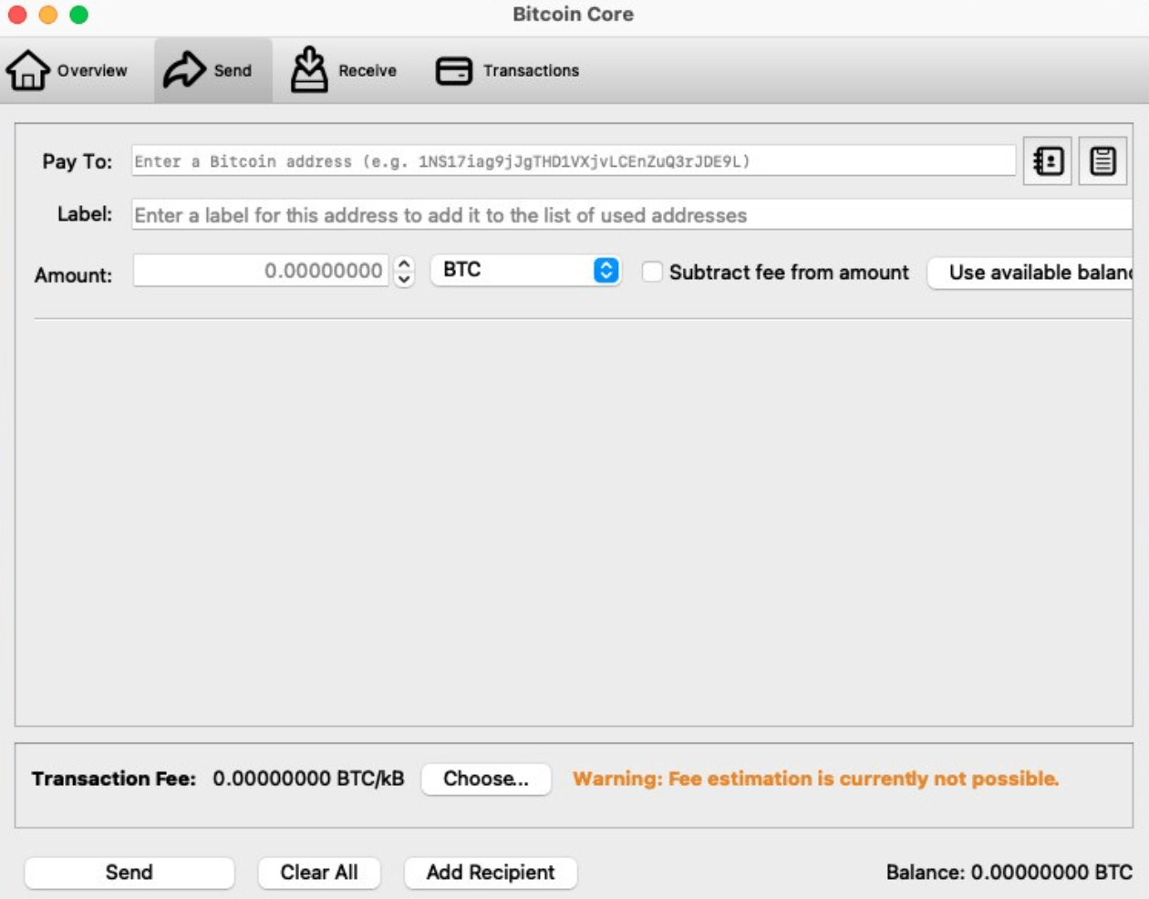Image resolution: width=1149 pixels, height=899 pixels.
Task: Click the Transaction Fee: label
Action: 114,779
